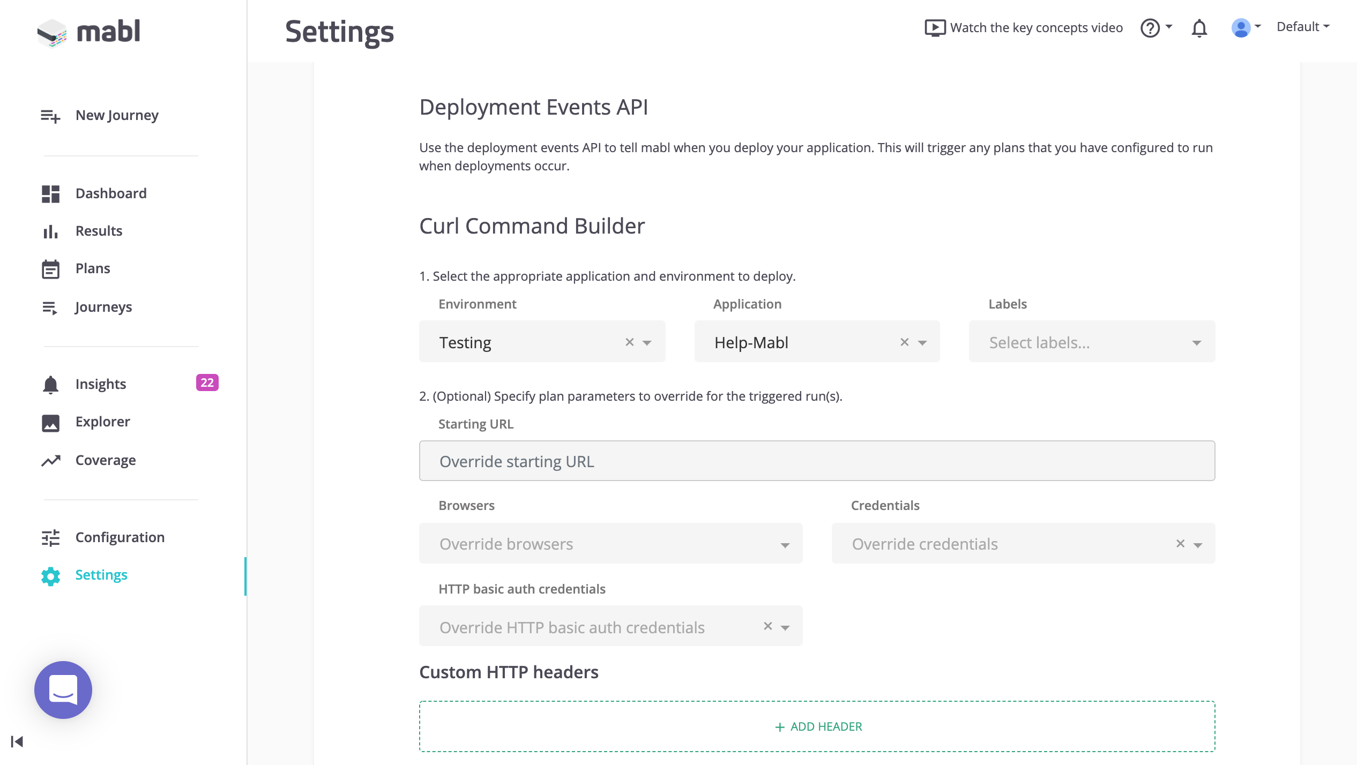Open the Default workspace dropdown
Viewport: 1357px width, 765px height.
pos(1302,27)
